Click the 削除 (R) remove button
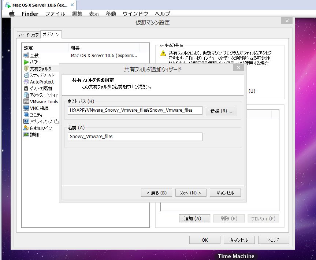 (x=229, y=218)
